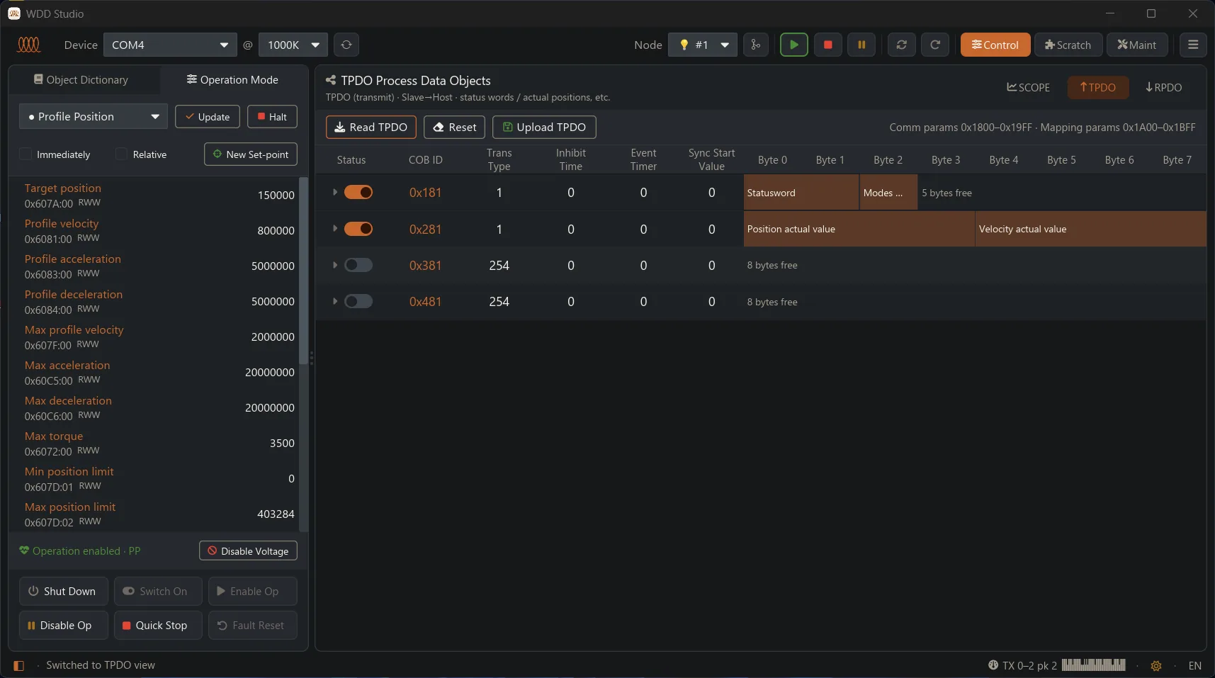This screenshot has height=678, width=1215.
Task: Toggle the 0x281 TPDO enable switch
Action: [x=358, y=229]
